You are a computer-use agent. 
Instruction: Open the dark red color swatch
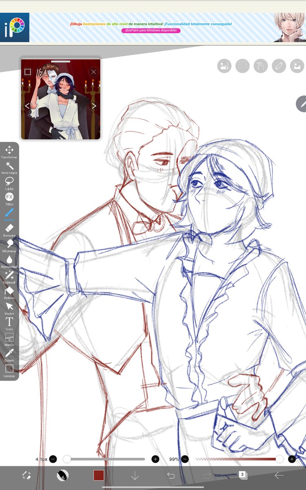click(x=98, y=475)
